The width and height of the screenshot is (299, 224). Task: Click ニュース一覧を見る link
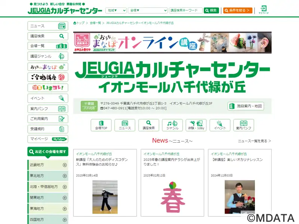click(x=255, y=141)
